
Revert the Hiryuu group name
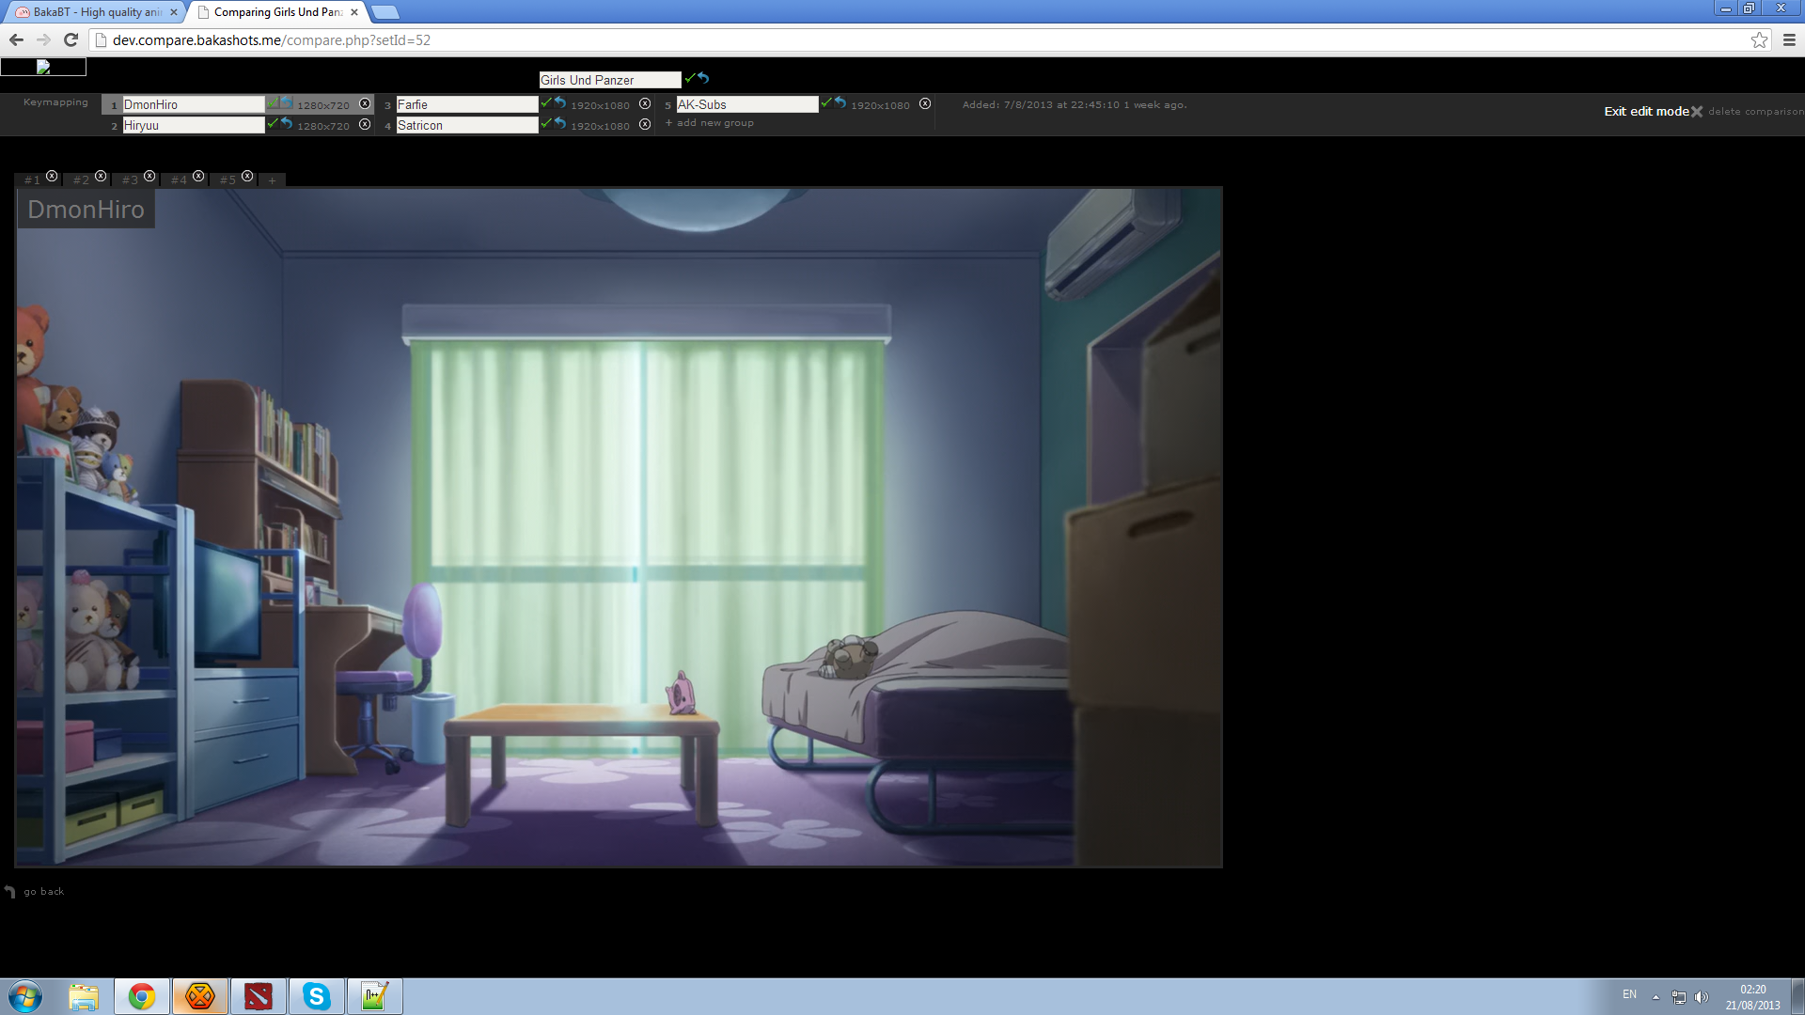[287, 123]
